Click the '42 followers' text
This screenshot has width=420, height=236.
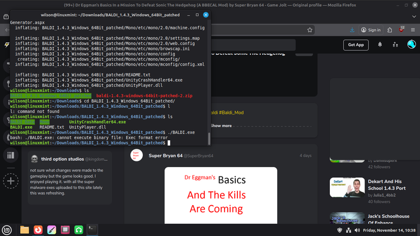[x=379, y=167]
